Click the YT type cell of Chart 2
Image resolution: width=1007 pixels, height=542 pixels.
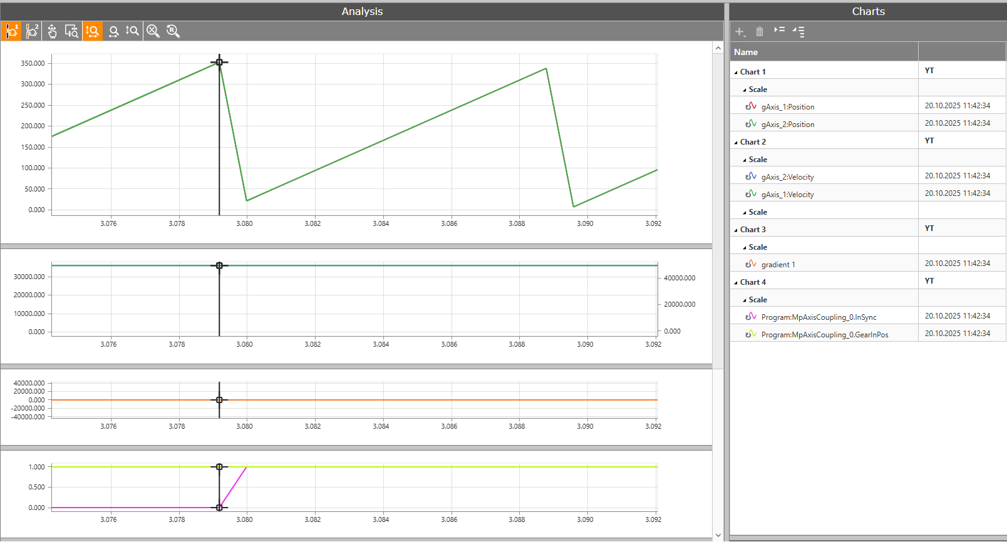[962, 140]
